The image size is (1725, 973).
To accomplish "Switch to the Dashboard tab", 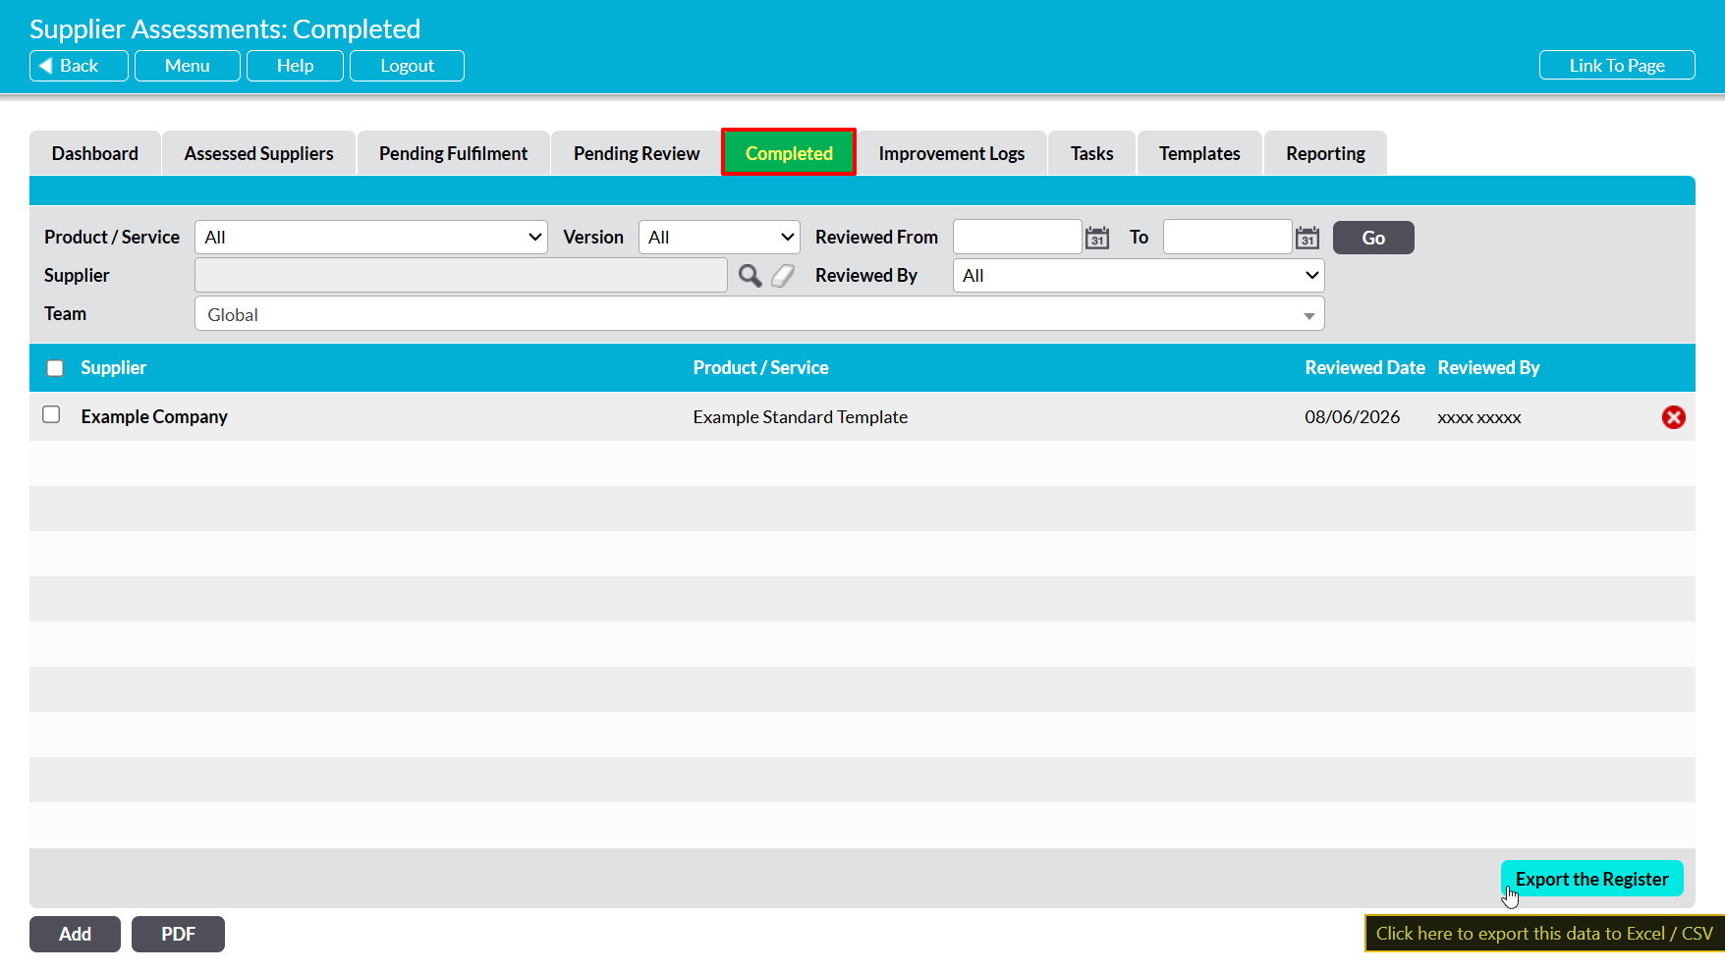I will coord(95,153).
